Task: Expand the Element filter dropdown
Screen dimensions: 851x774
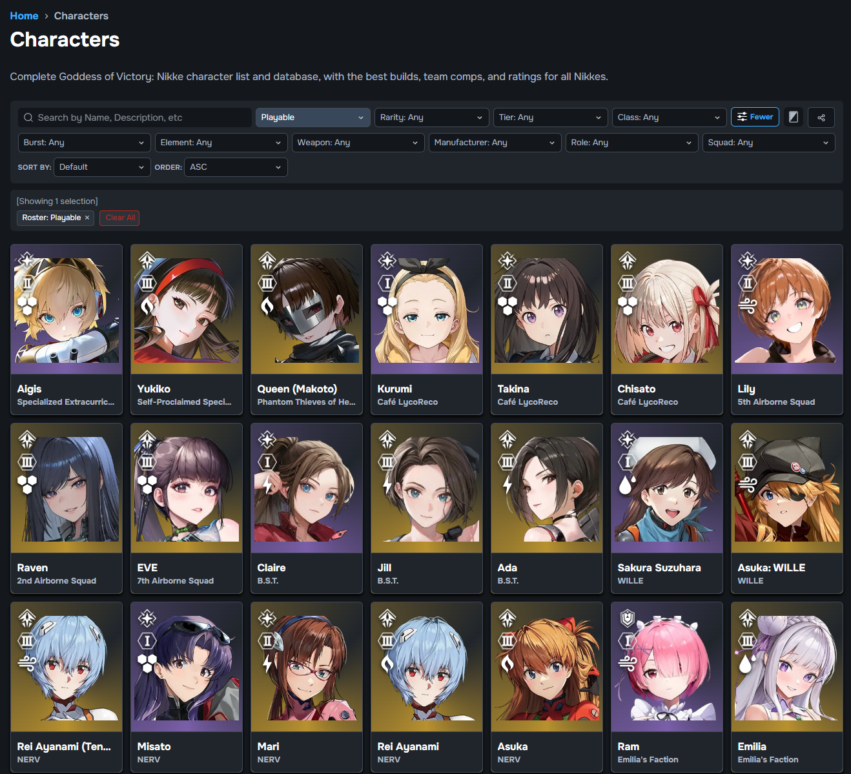Action: tap(221, 143)
